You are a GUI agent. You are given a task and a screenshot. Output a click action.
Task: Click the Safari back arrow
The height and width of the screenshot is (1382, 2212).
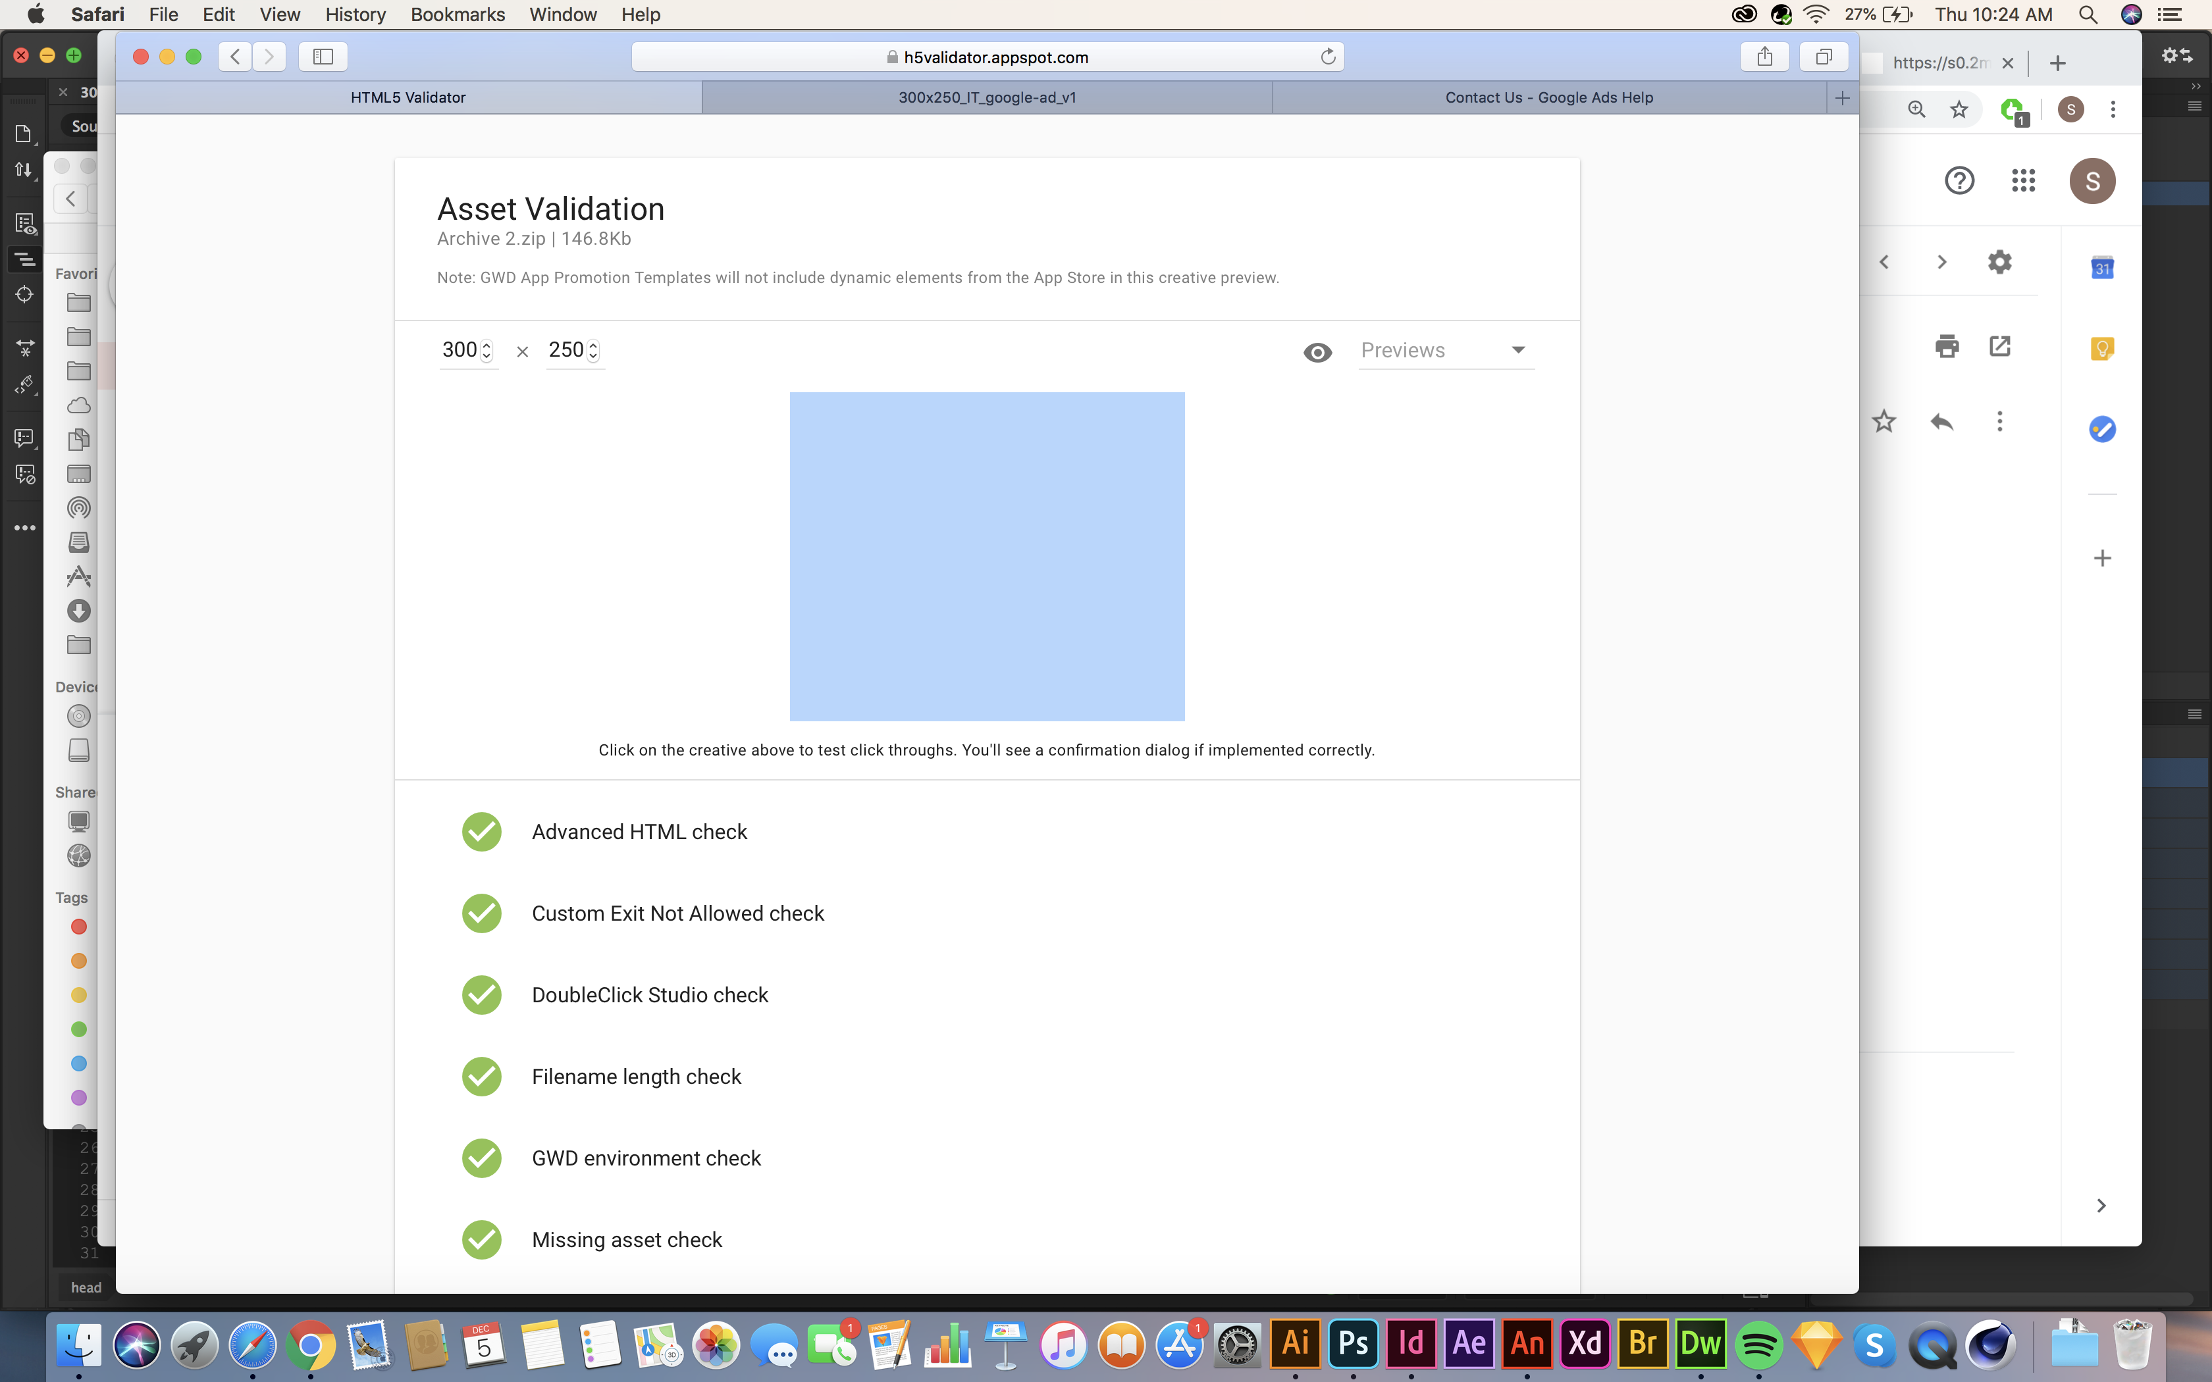(x=235, y=57)
